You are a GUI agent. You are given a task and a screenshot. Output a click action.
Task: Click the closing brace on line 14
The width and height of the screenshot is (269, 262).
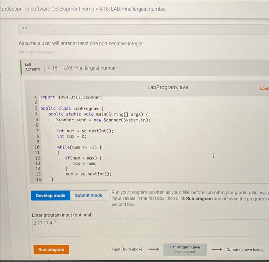[x=66, y=169]
